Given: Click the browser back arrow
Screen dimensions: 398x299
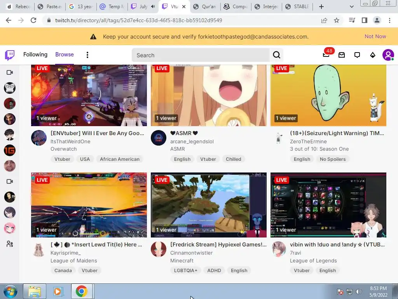Looking at the screenshot, I should pos(9,20).
